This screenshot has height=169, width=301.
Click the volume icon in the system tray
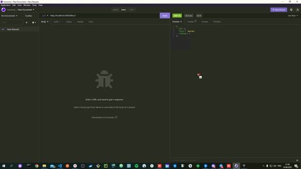(275, 166)
